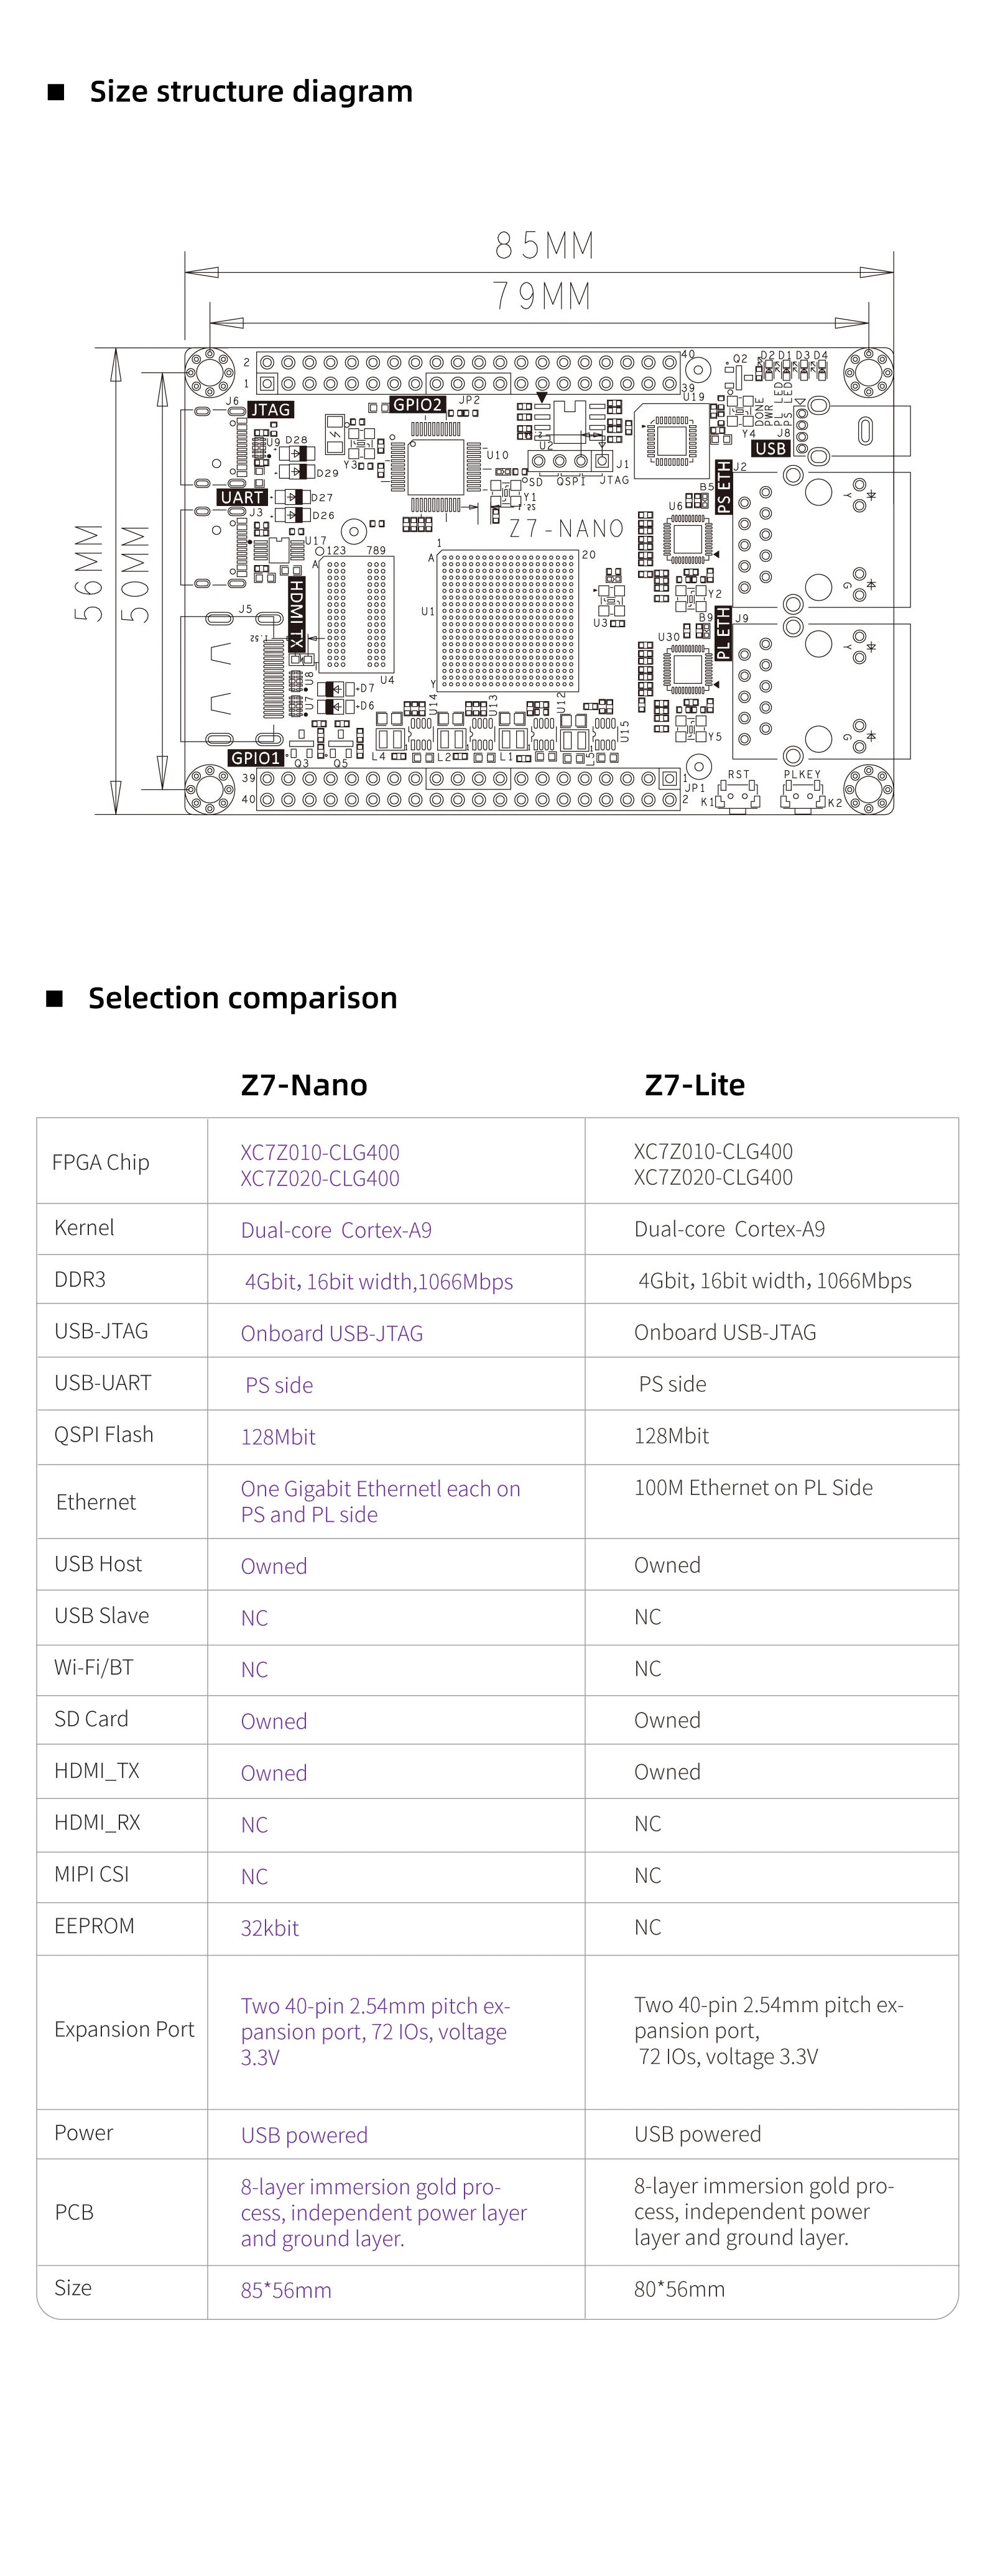
Task: Click the Size structure diagram heading
Action: pos(251,91)
